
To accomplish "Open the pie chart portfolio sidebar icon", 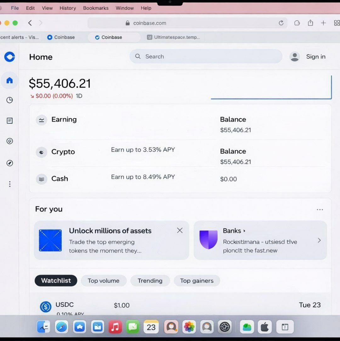I will click(9, 100).
